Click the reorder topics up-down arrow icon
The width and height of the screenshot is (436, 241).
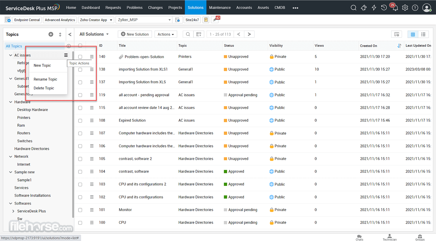point(60,34)
